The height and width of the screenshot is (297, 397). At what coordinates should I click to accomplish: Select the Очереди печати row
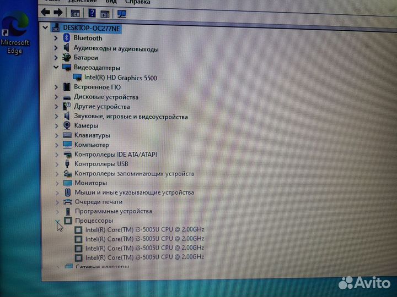click(x=99, y=202)
